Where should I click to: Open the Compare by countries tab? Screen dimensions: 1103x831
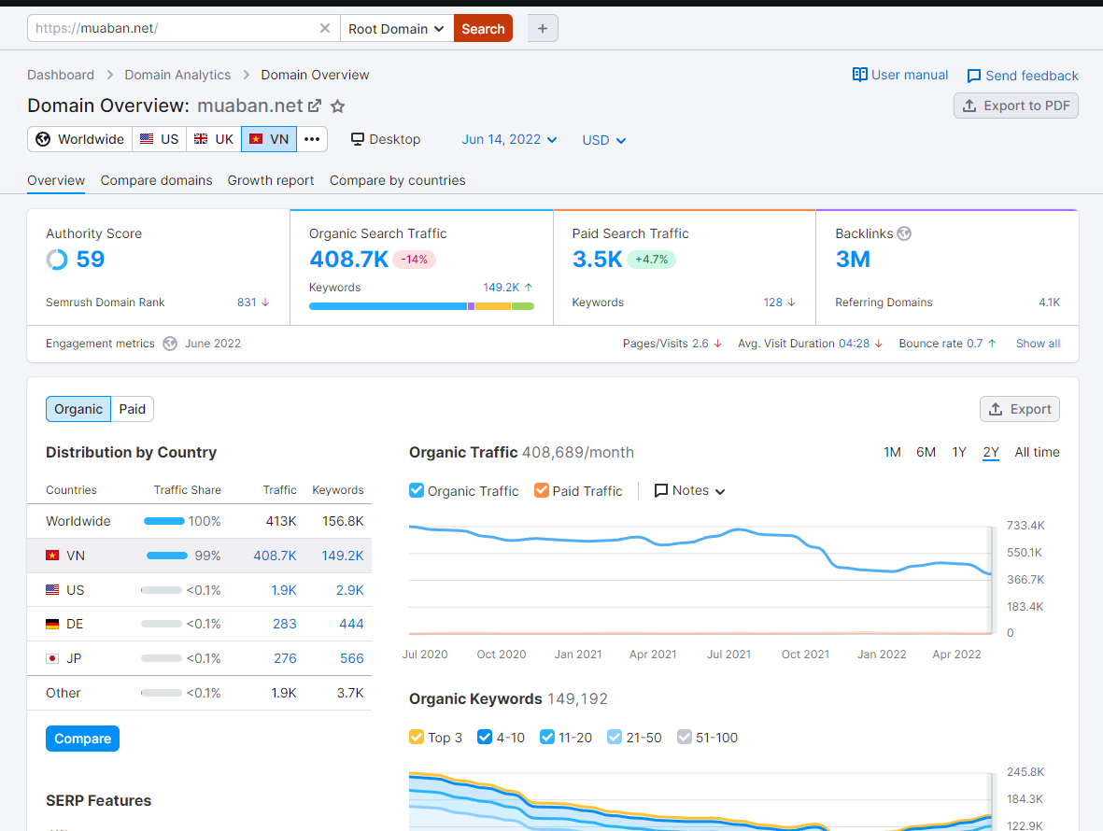point(398,181)
